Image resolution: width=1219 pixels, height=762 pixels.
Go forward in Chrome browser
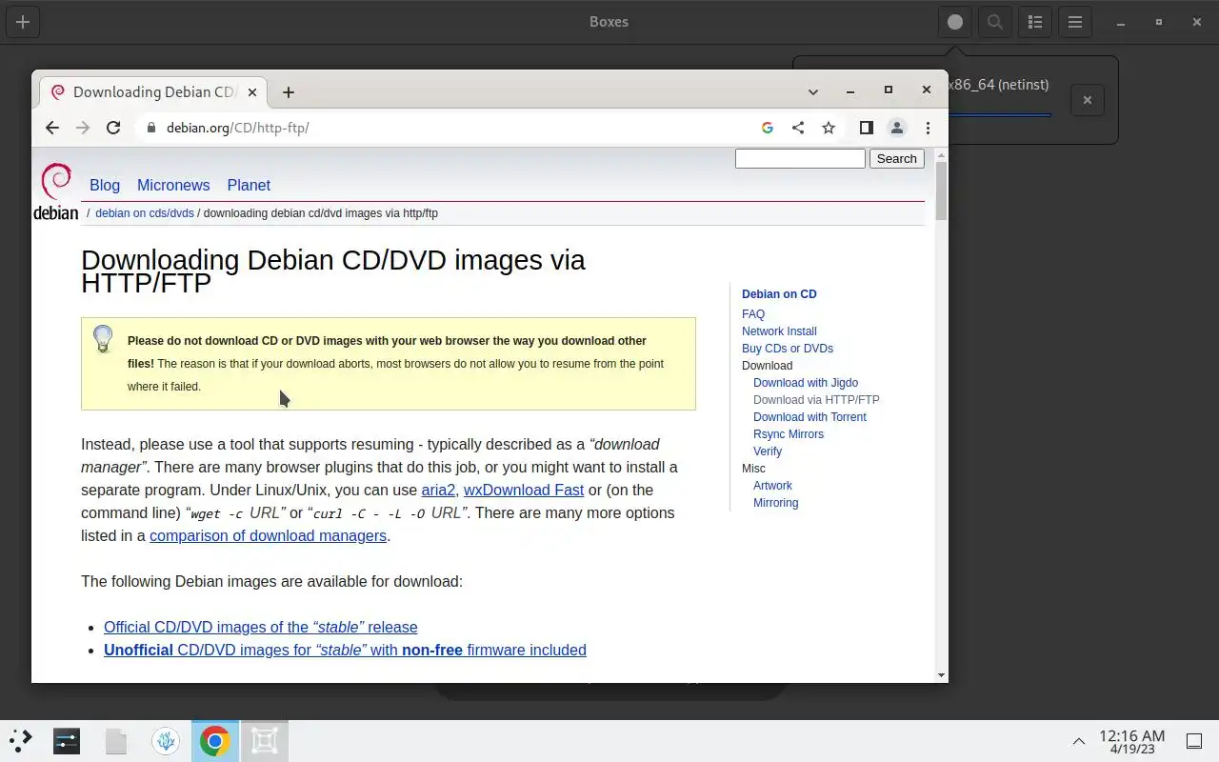click(x=83, y=128)
